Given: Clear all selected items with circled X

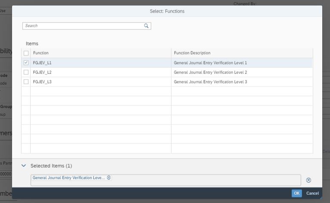Looking at the screenshot, I should click(x=308, y=180).
